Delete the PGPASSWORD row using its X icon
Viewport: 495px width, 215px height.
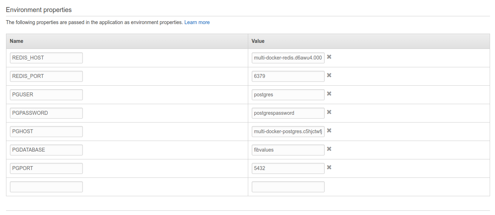pyautogui.click(x=329, y=112)
